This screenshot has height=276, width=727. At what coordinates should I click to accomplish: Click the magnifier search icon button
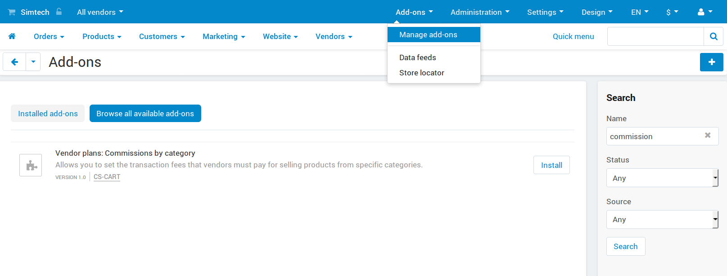tap(713, 36)
